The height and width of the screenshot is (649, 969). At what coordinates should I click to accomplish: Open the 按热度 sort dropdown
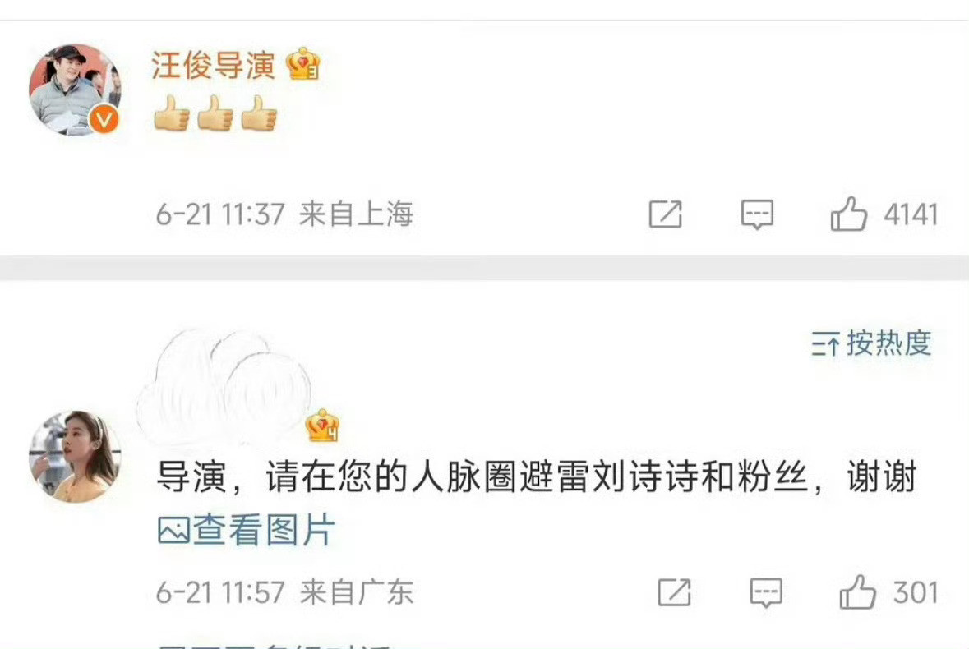pyautogui.click(x=871, y=343)
